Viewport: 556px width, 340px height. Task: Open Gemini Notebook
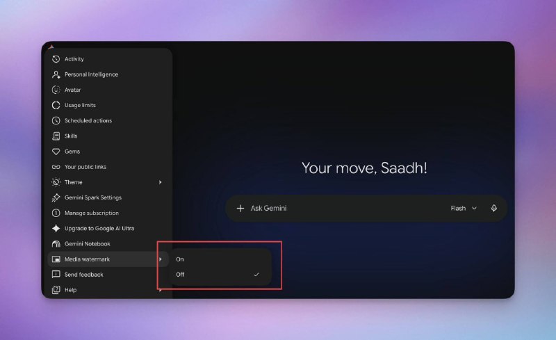(x=108, y=244)
